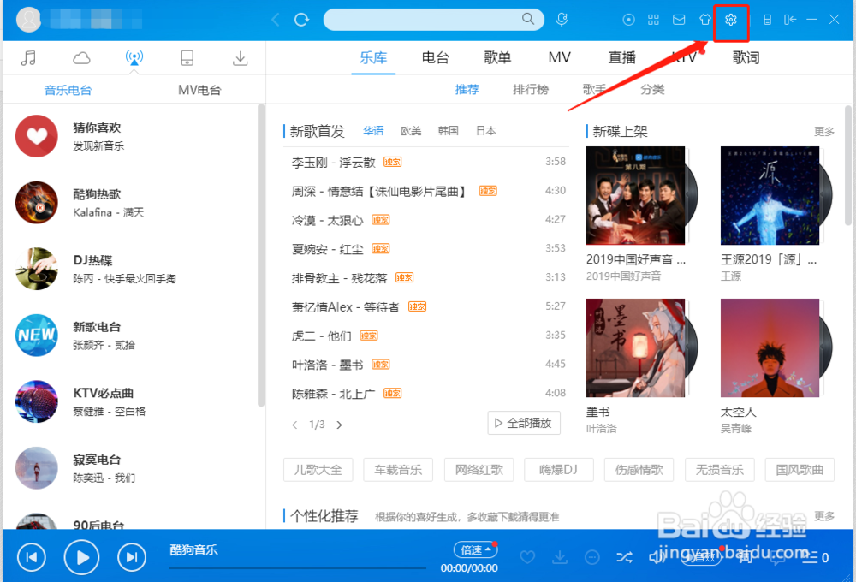This screenshot has width=856, height=582.
Task: Switch to the MV tab
Action: pos(560,58)
